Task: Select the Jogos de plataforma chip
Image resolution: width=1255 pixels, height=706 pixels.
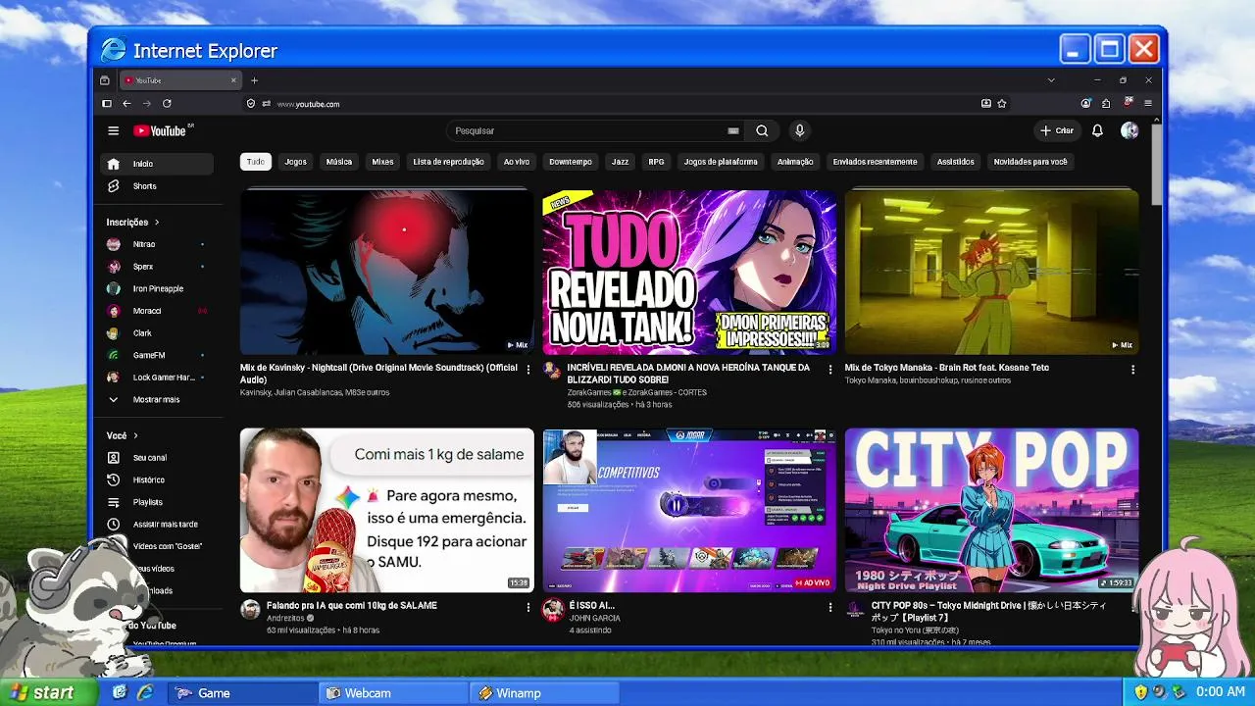Action: (x=721, y=162)
